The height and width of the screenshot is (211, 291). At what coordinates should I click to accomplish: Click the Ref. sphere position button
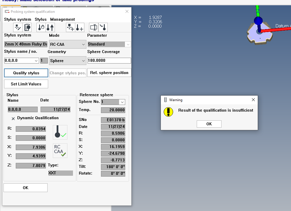pyautogui.click(x=109, y=73)
